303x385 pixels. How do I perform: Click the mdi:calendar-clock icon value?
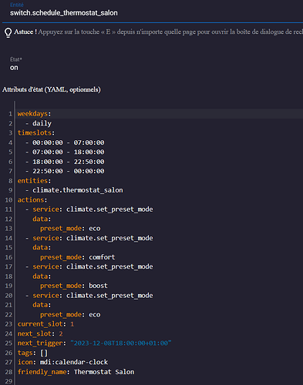tap(74, 362)
